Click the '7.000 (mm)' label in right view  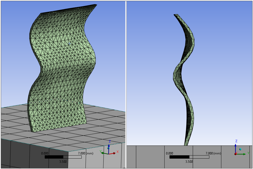213,153
